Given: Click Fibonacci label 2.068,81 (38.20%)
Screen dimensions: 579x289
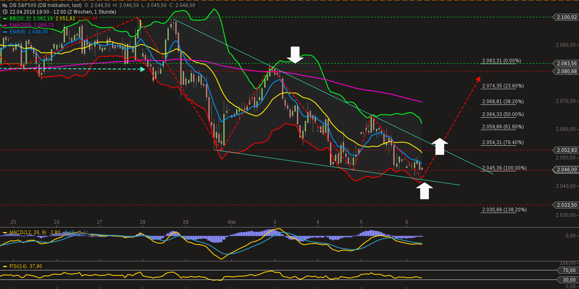Looking at the screenshot, I should point(503,102).
